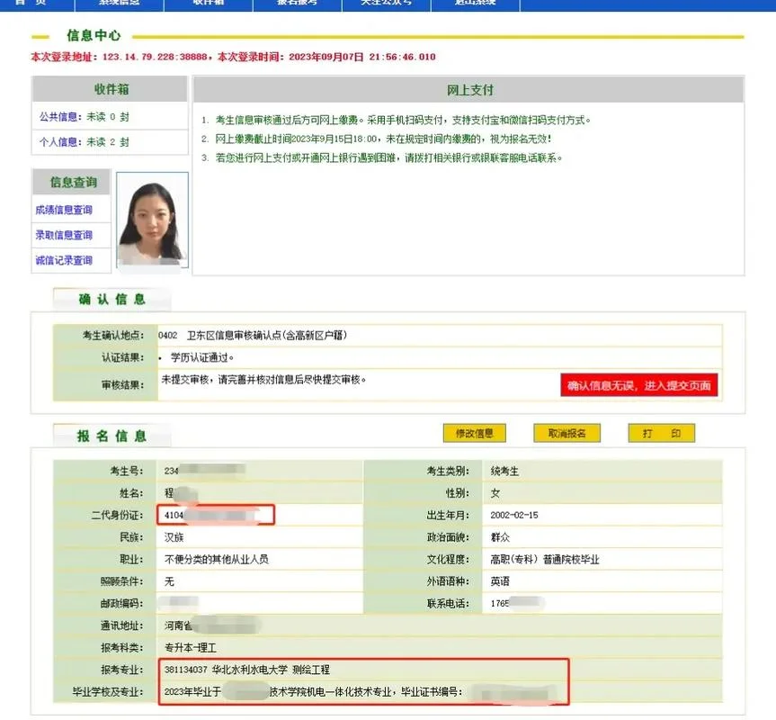The height and width of the screenshot is (720, 776).
Task: Click the 取消报名 button
Action: click(567, 433)
